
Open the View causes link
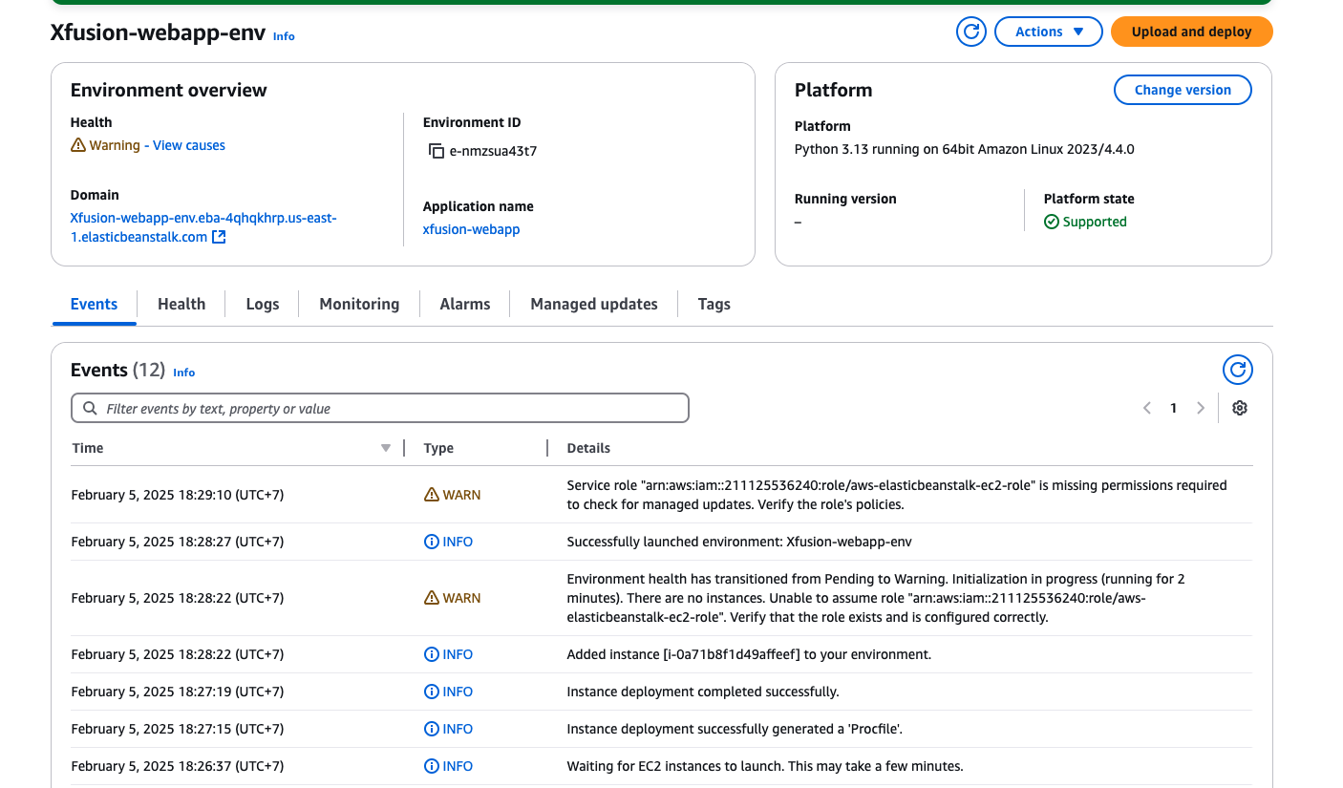(x=189, y=145)
